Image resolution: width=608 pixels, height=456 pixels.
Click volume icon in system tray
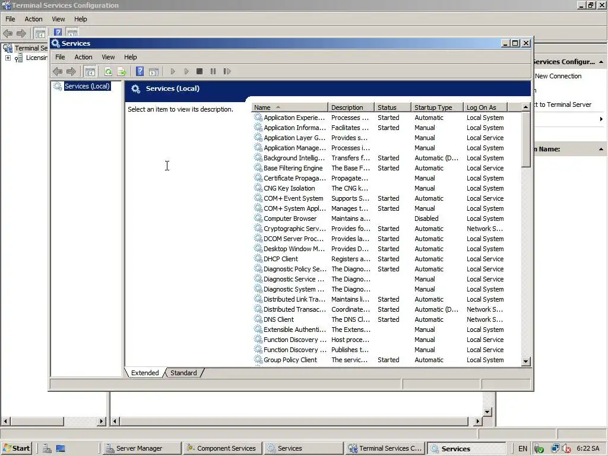tap(566, 449)
